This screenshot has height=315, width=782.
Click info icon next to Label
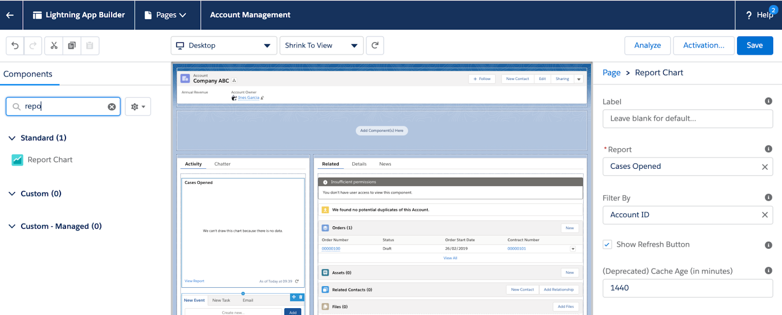768,101
